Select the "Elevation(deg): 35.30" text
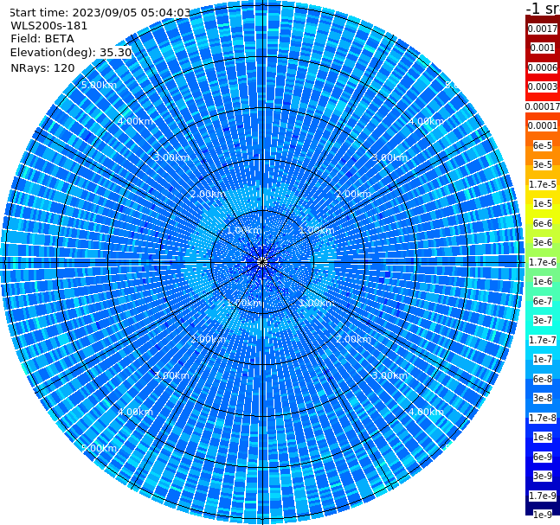 click(x=71, y=53)
